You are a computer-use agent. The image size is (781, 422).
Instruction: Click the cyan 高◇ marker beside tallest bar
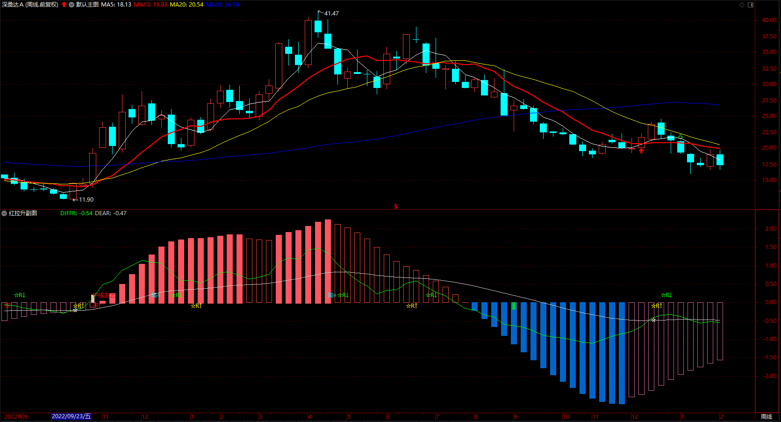[332, 295]
